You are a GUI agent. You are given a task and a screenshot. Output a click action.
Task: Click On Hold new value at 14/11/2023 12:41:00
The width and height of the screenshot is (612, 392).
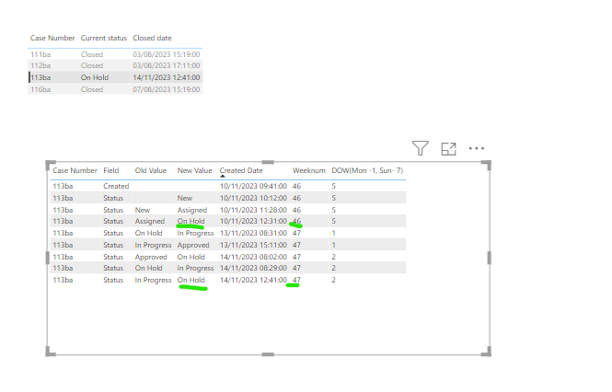point(191,280)
